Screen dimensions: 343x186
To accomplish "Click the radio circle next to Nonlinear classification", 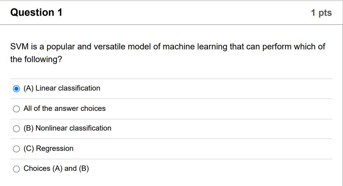I will tap(16, 128).
